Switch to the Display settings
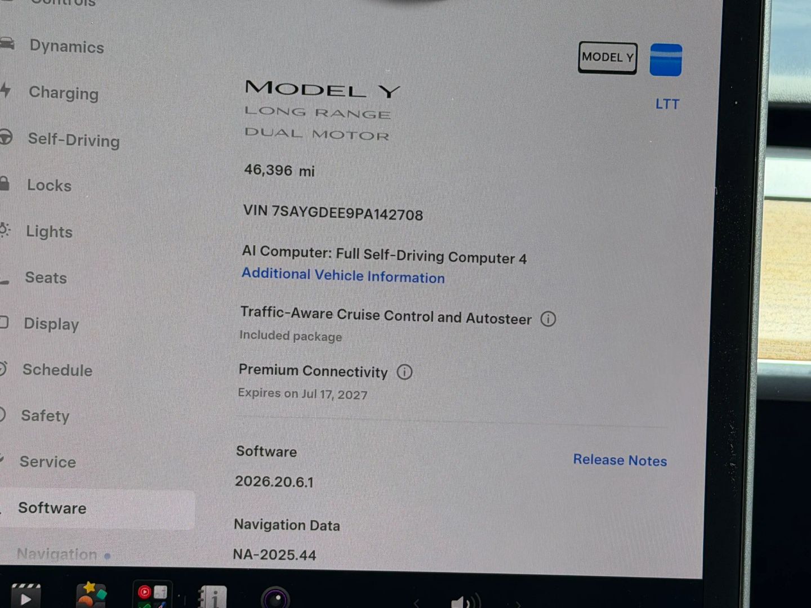Image resolution: width=811 pixels, height=608 pixels. click(51, 324)
